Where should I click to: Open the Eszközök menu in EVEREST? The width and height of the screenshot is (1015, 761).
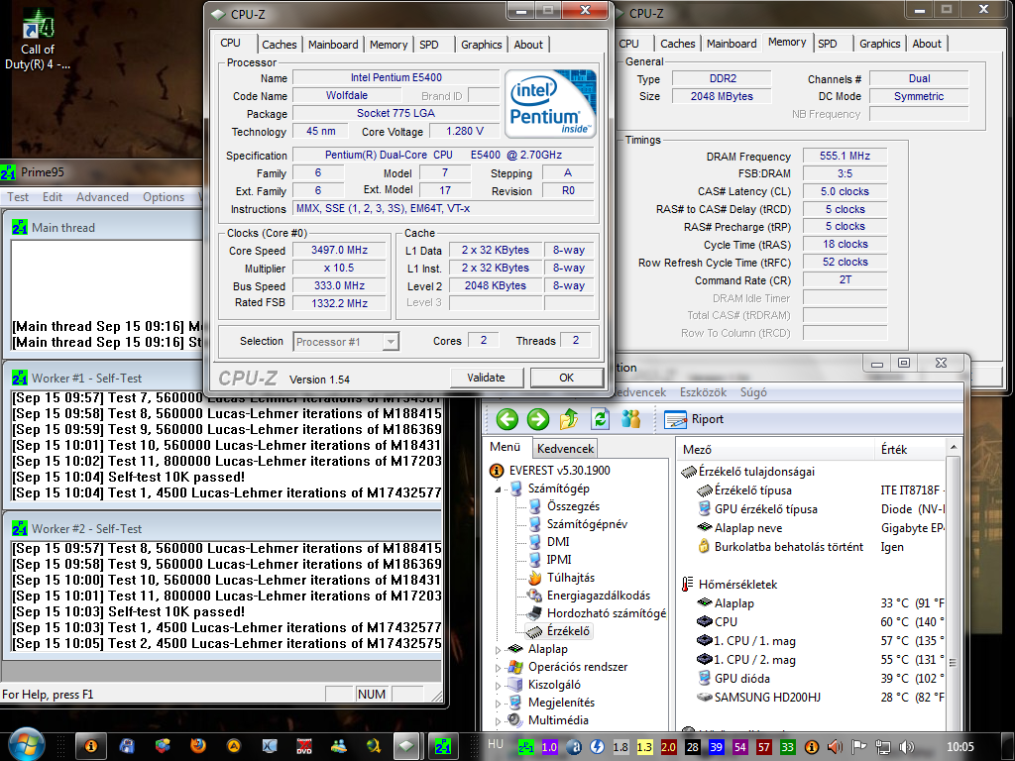tap(703, 392)
